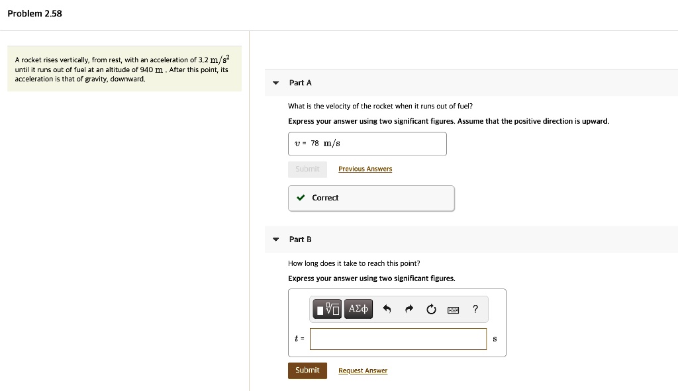Click the Part A velocity answer box
This screenshot has height=391, width=678.
click(367, 144)
